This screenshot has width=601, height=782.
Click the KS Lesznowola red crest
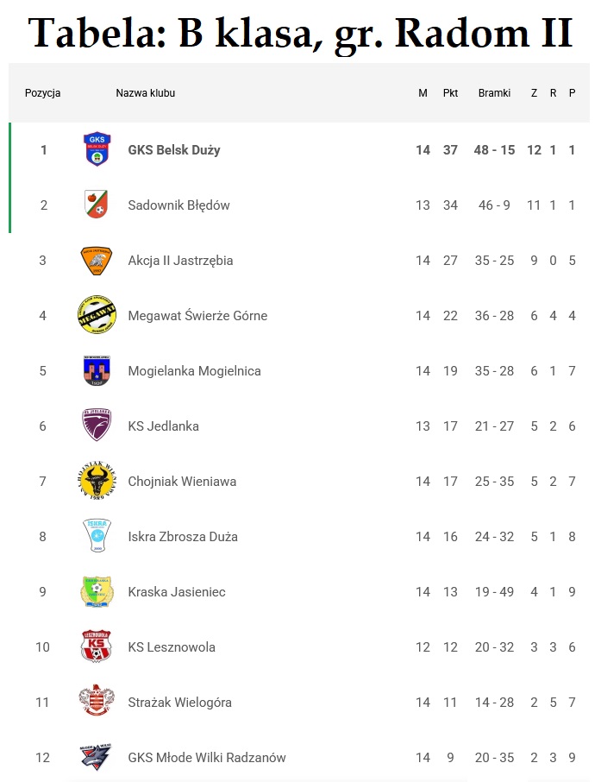pyautogui.click(x=97, y=646)
